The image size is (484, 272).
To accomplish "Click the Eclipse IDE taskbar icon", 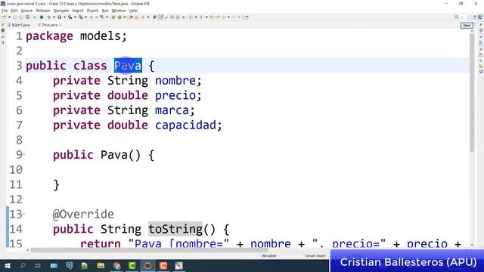I will (x=147, y=265).
